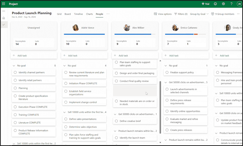This screenshot has width=243, height=146.
Task: Check off Identify online opportunities
Action: [167, 111]
